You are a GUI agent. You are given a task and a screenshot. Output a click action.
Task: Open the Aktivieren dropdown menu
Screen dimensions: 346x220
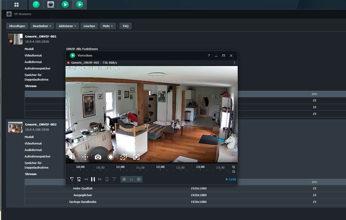coord(67,26)
